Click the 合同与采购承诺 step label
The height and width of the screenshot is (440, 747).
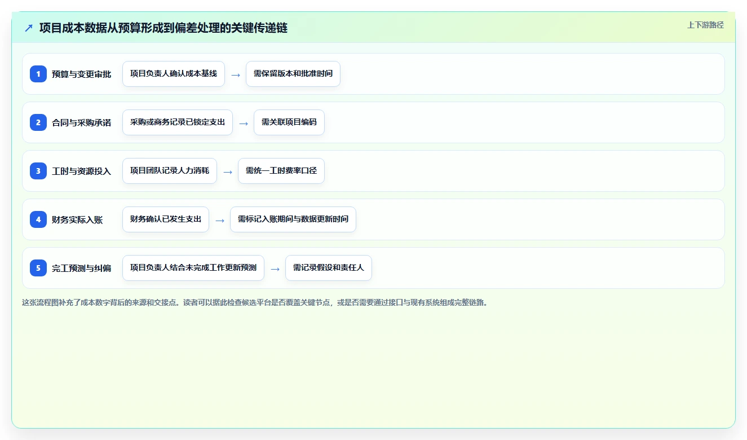82,122
